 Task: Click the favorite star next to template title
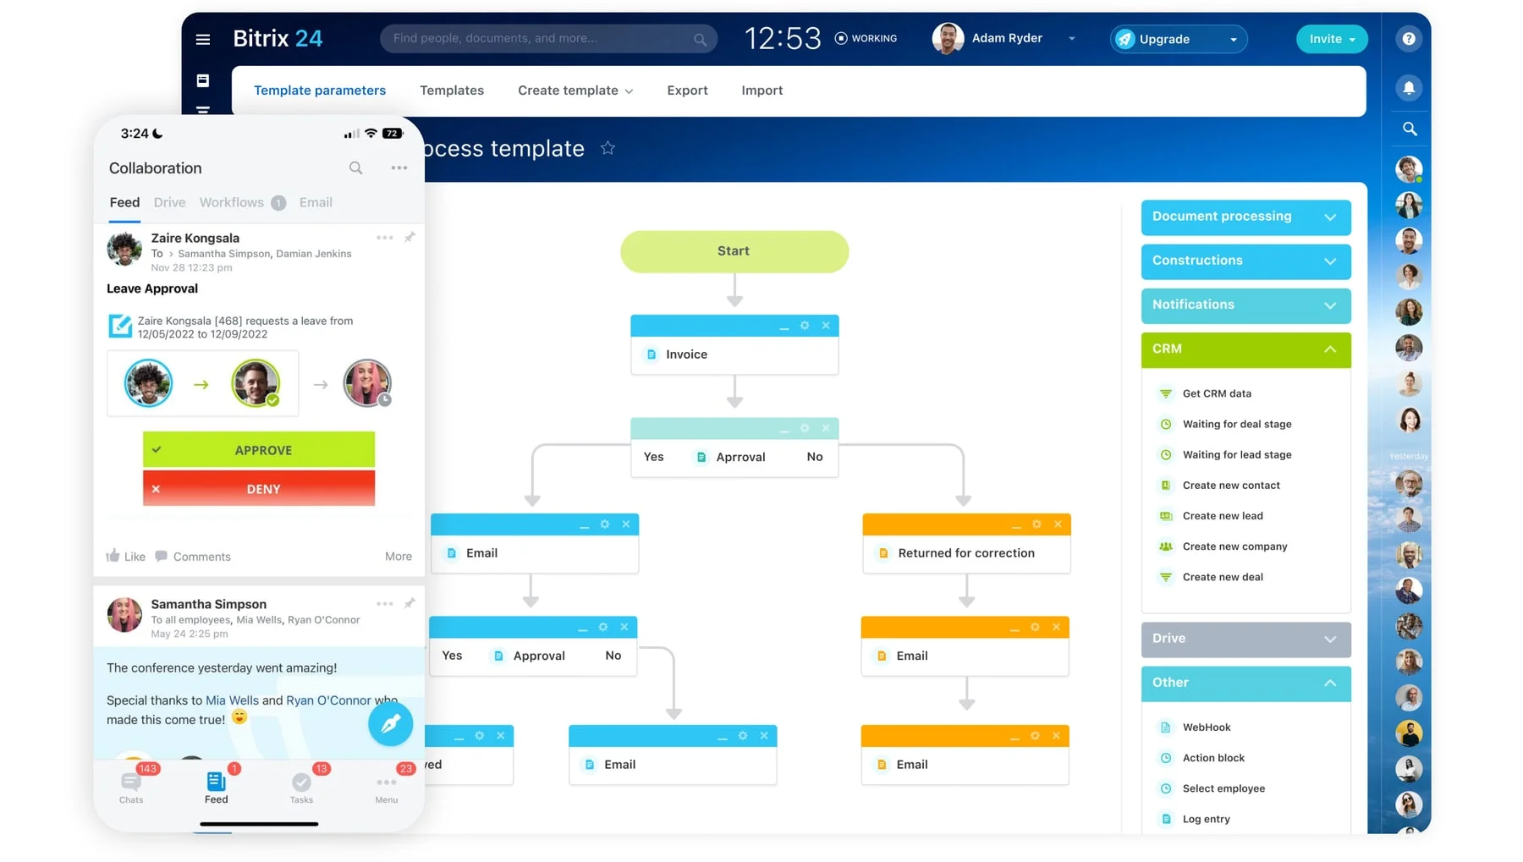(608, 149)
